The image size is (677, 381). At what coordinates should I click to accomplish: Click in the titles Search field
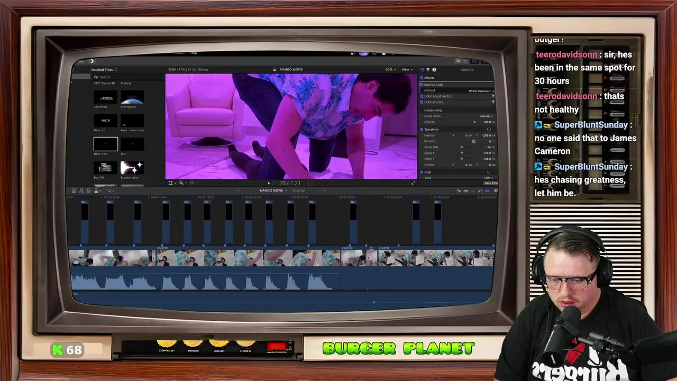click(127, 77)
